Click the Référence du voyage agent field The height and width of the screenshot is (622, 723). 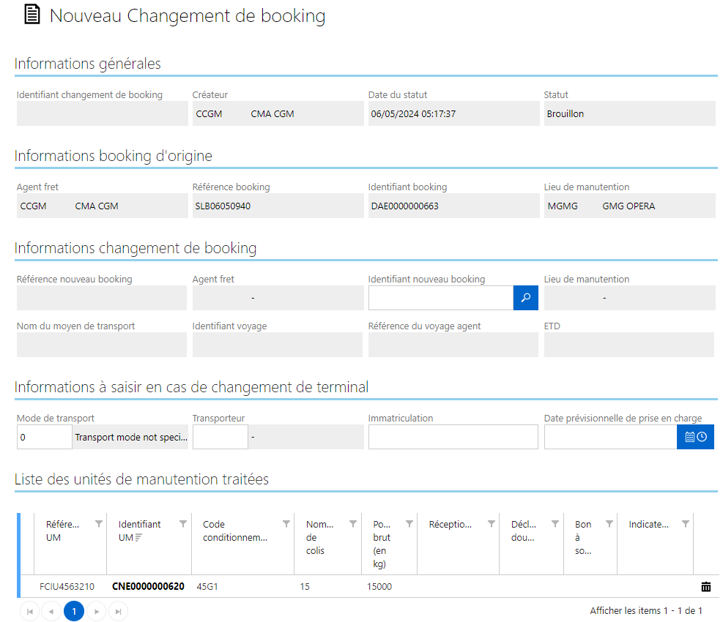tap(453, 345)
